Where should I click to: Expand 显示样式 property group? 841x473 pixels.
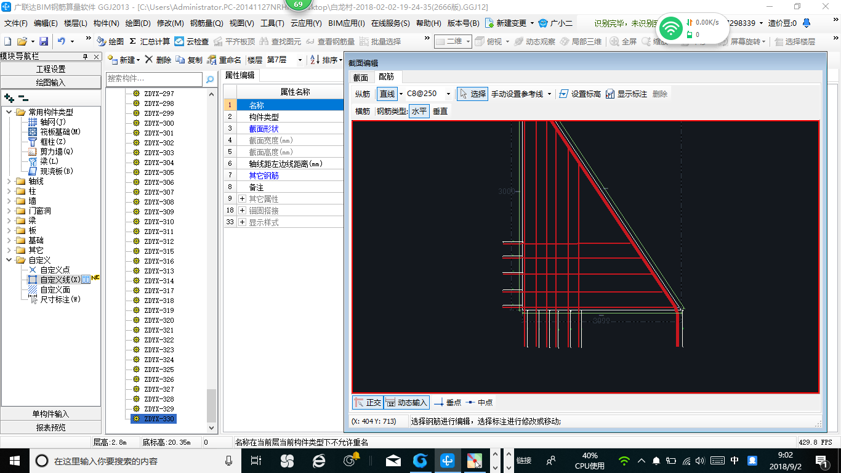click(242, 222)
